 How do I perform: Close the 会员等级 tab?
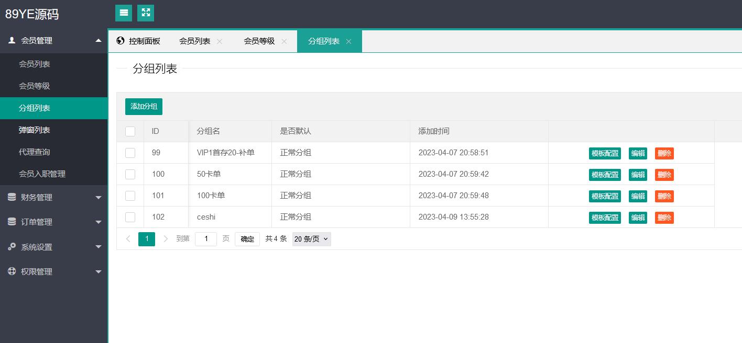(284, 41)
